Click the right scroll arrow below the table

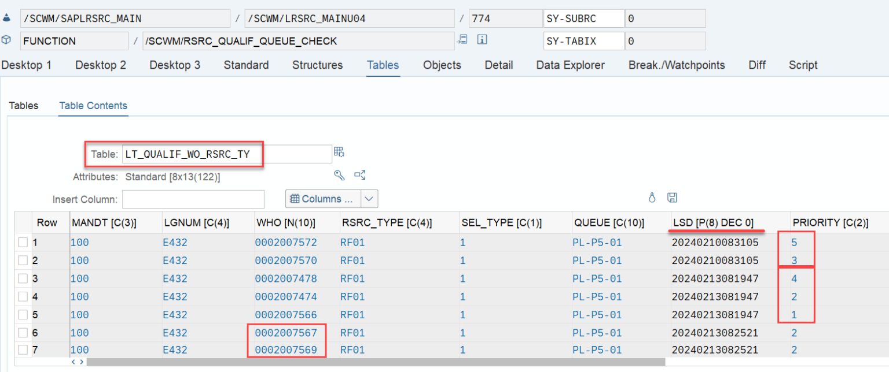(81, 361)
